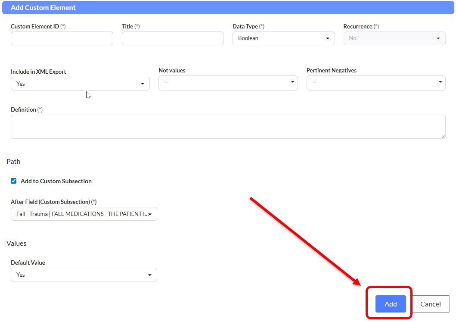456x322 pixels.
Task: Click the Values section heading
Action: (x=16, y=243)
